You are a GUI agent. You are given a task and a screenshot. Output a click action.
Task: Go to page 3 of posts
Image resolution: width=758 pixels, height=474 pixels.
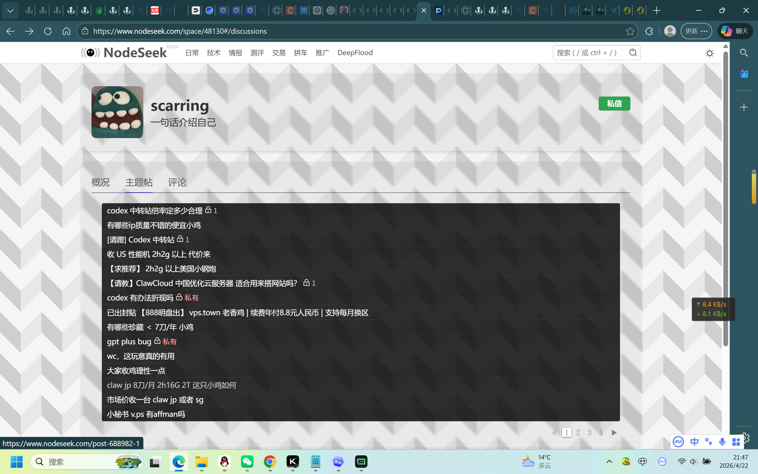(589, 432)
